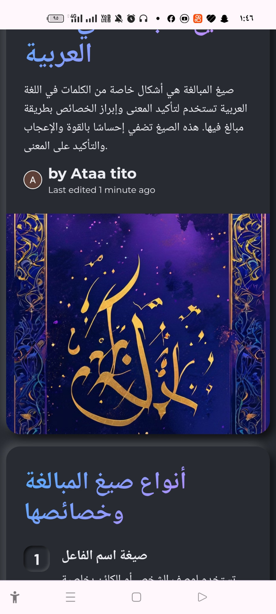Tap the alarm clock status icon
The height and width of the screenshot is (614, 276).
[x=131, y=19]
